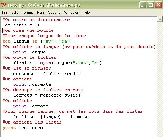
Task: Click the string "sv" in the list
Action: coord(48,41)
